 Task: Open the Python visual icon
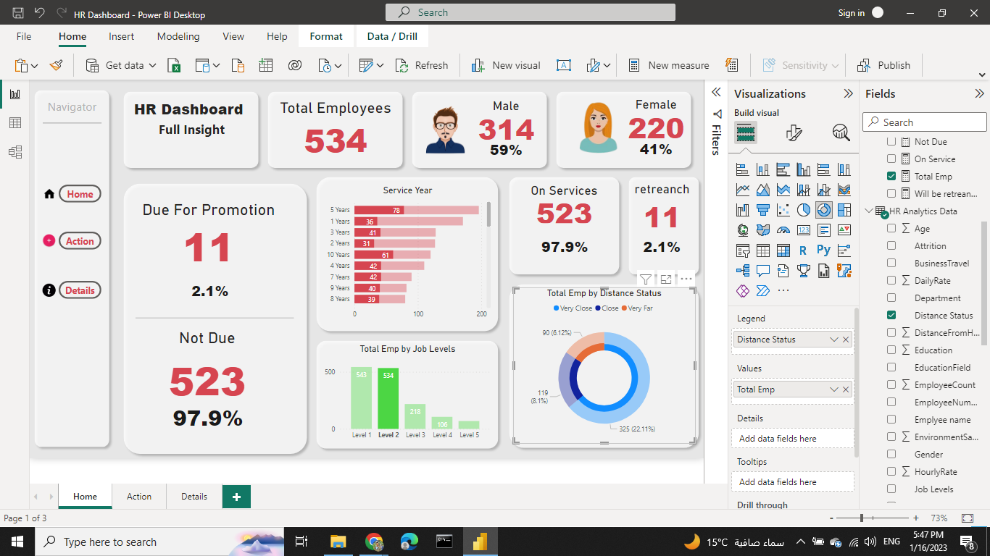tap(824, 250)
